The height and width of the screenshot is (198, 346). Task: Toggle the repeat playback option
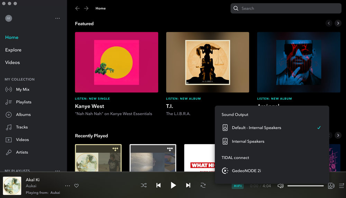tap(203, 186)
